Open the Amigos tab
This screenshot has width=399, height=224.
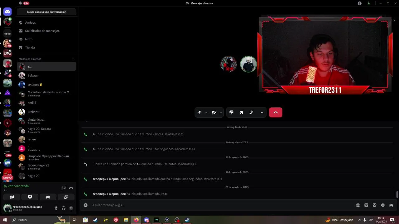[46, 23]
